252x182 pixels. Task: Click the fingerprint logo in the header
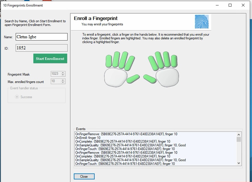pos(202,21)
